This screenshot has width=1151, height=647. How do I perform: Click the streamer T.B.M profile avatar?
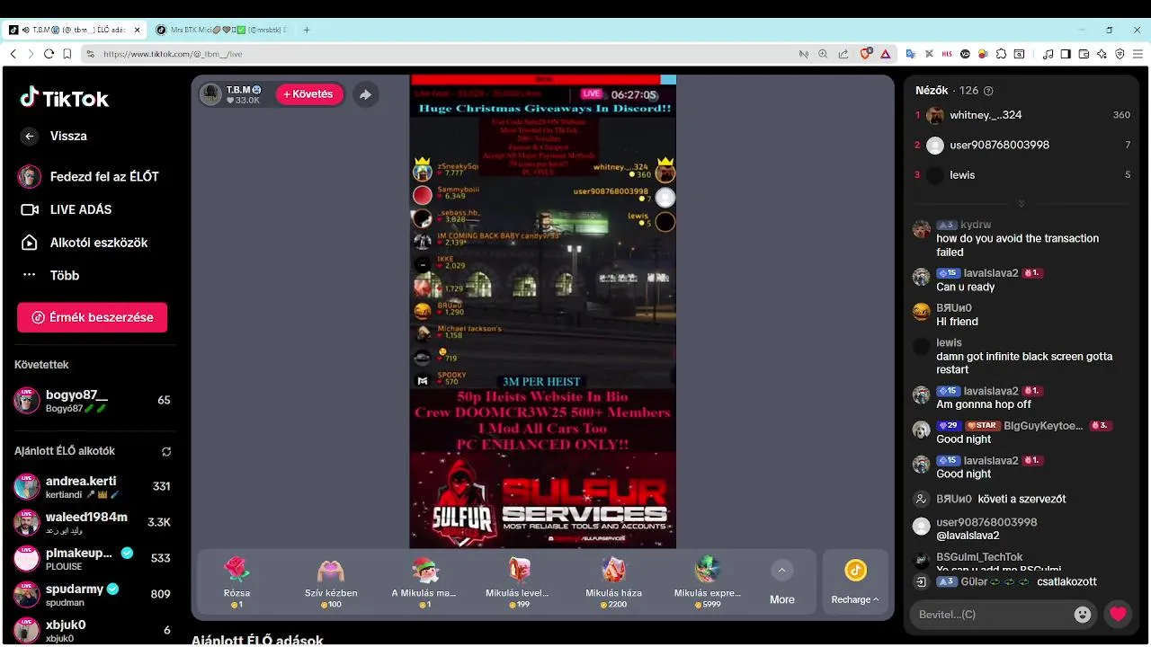click(x=211, y=94)
